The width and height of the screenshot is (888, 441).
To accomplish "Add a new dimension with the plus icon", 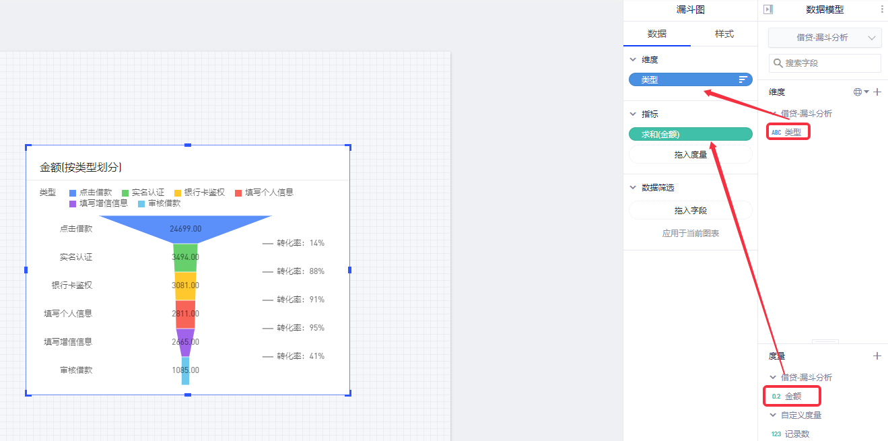I will tap(877, 92).
